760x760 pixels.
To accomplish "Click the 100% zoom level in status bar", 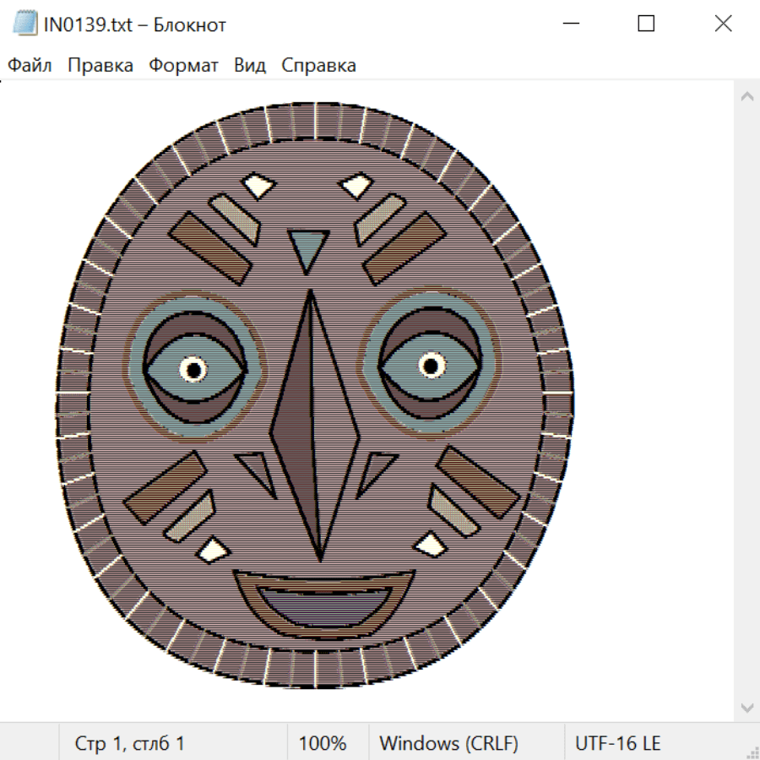I will [323, 743].
